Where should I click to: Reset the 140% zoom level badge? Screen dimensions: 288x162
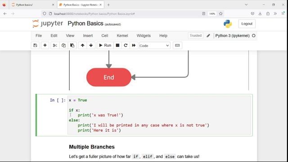point(212,13)
